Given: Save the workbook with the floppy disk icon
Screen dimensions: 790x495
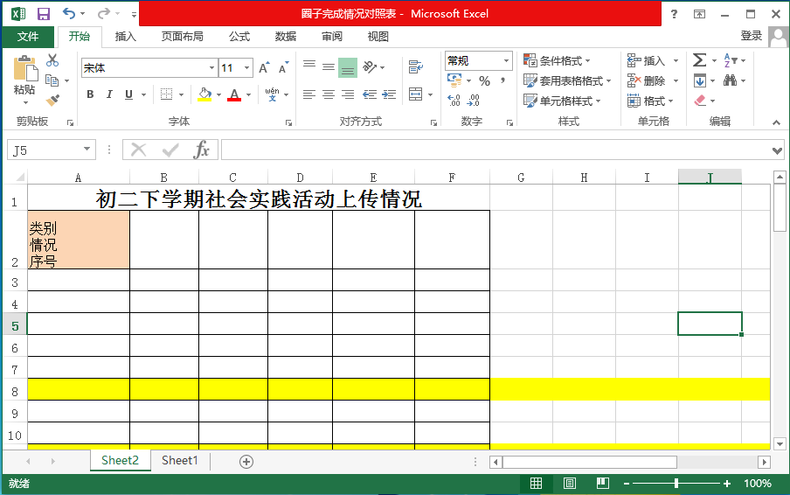Looking at the screenshot, I should [44, 14].
